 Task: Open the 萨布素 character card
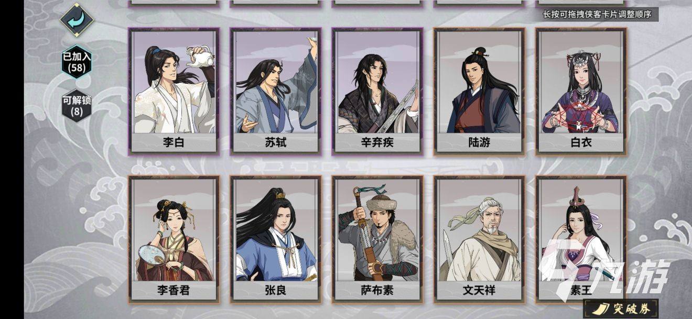(377, 239)
